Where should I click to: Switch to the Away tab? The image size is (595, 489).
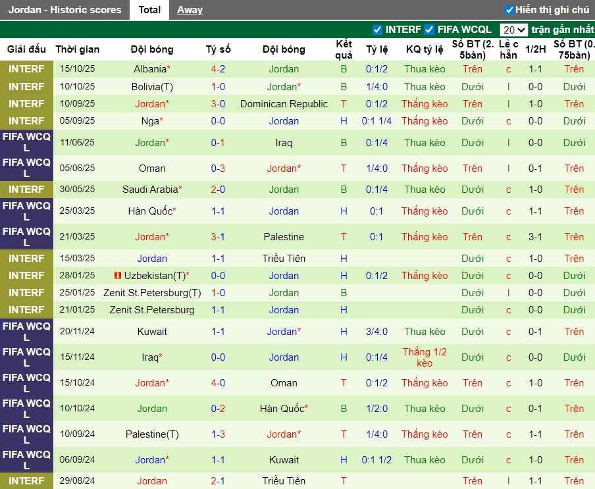[190, 10]
